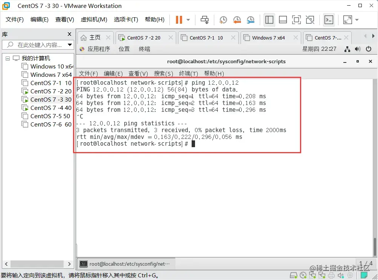
Task: Select CentOS 7-5 50 in the library
Action: click(46, 116)
